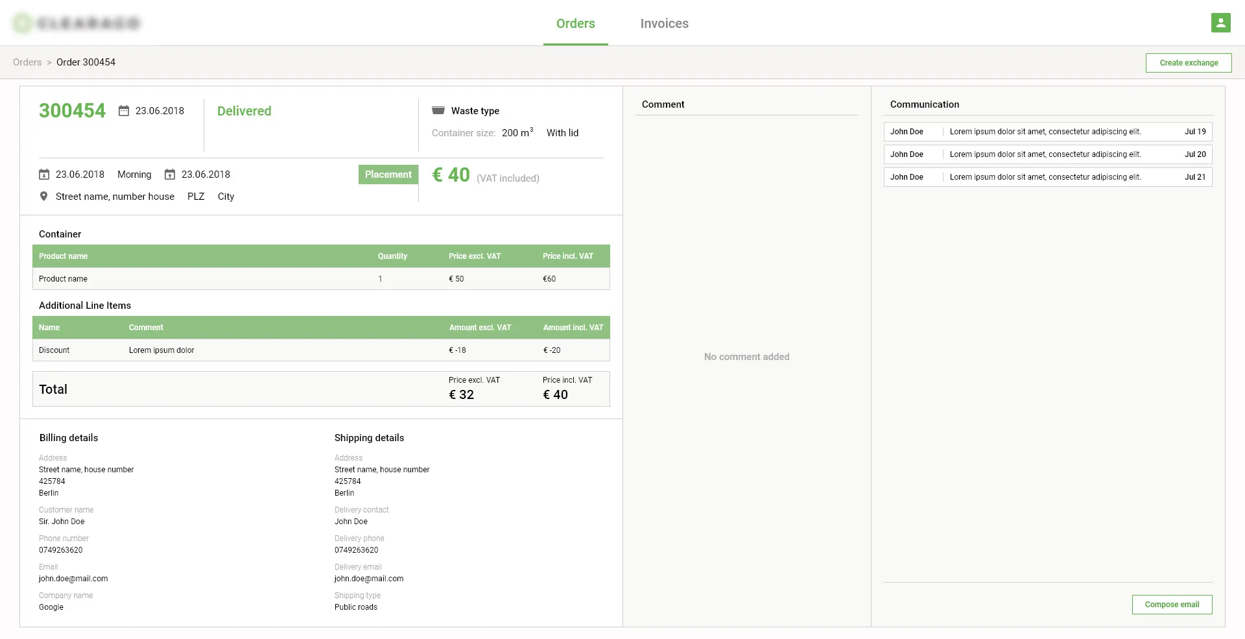Select the Orders tab
The width and height of the screenshot is (1245, 639).
point(575,23)
